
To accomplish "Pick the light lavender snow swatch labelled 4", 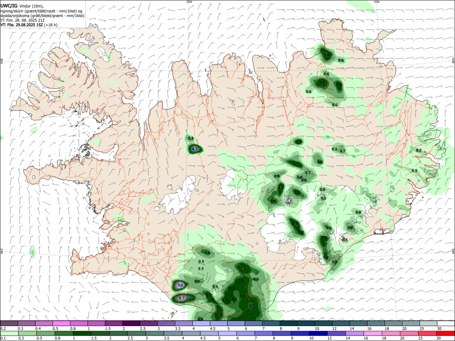I will point(201,324).
